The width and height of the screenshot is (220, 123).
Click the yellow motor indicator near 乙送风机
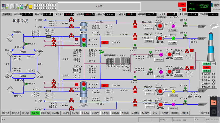click(x=173, y=91)
